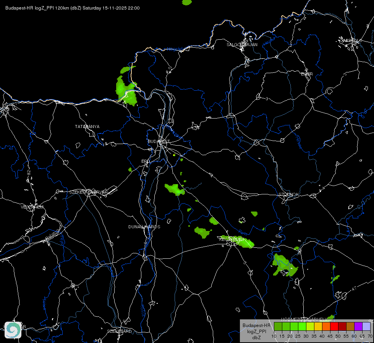The height and width of the screenshot is (343, 374).
Task: Click the SZEKSZÁRD city label
Action: point(119,331)
